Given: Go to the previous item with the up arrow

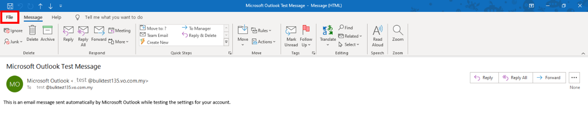Looking at the screenshot, I should (x=40, y=6).
